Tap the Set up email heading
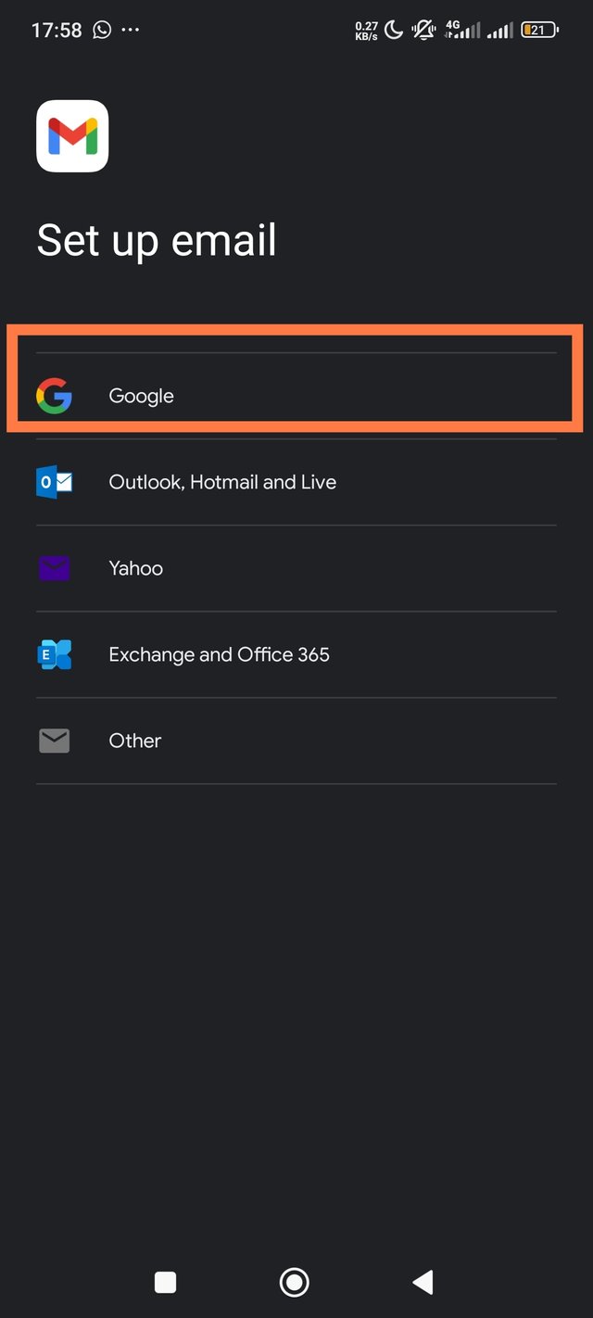 point(157,240)
